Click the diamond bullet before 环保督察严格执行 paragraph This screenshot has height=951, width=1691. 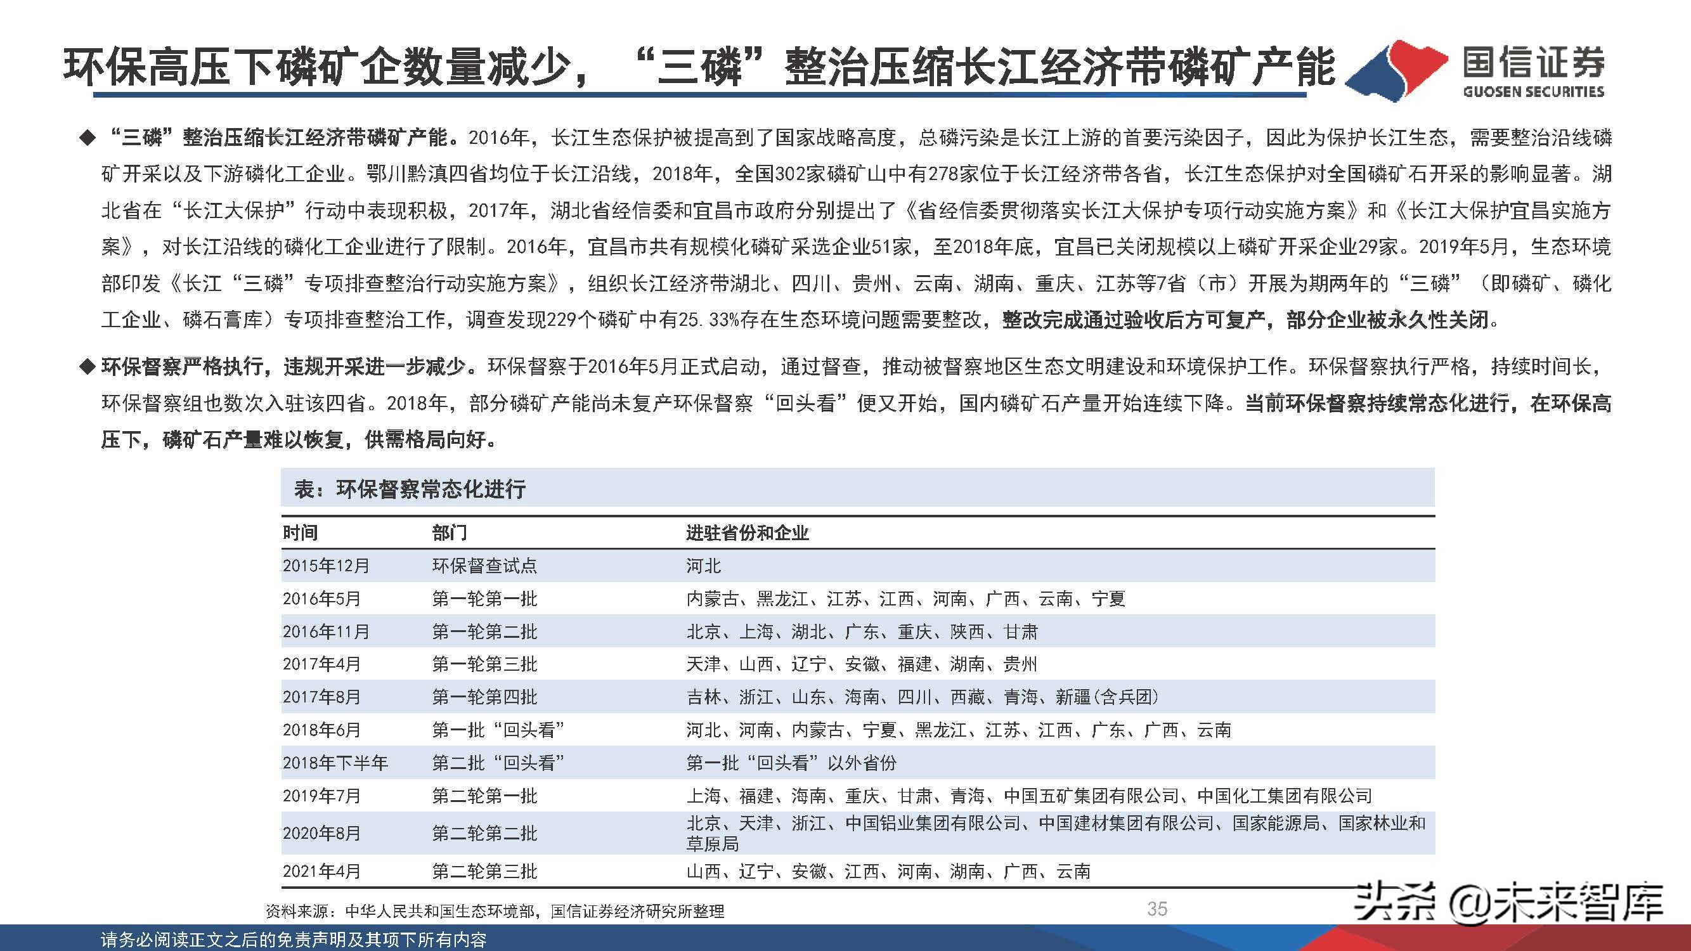click(x=86, y=368)
